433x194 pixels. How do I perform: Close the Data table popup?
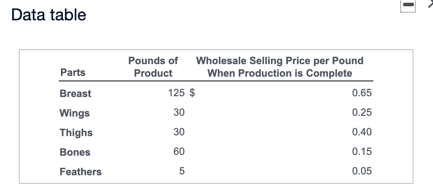pyautogui.click(x=431, y=4)
